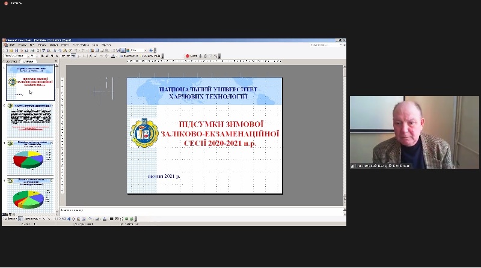Screen dimensions: 481x268
Task: Click the Design (Конструктор) button
Action: tap(129, 56)
